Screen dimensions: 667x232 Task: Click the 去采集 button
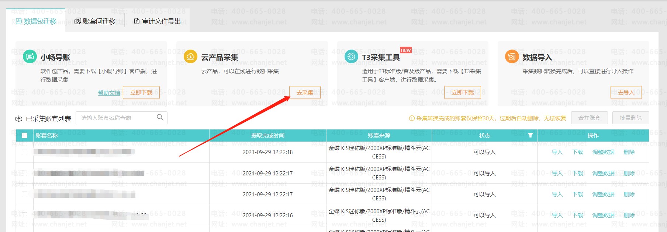coord(305,93)
